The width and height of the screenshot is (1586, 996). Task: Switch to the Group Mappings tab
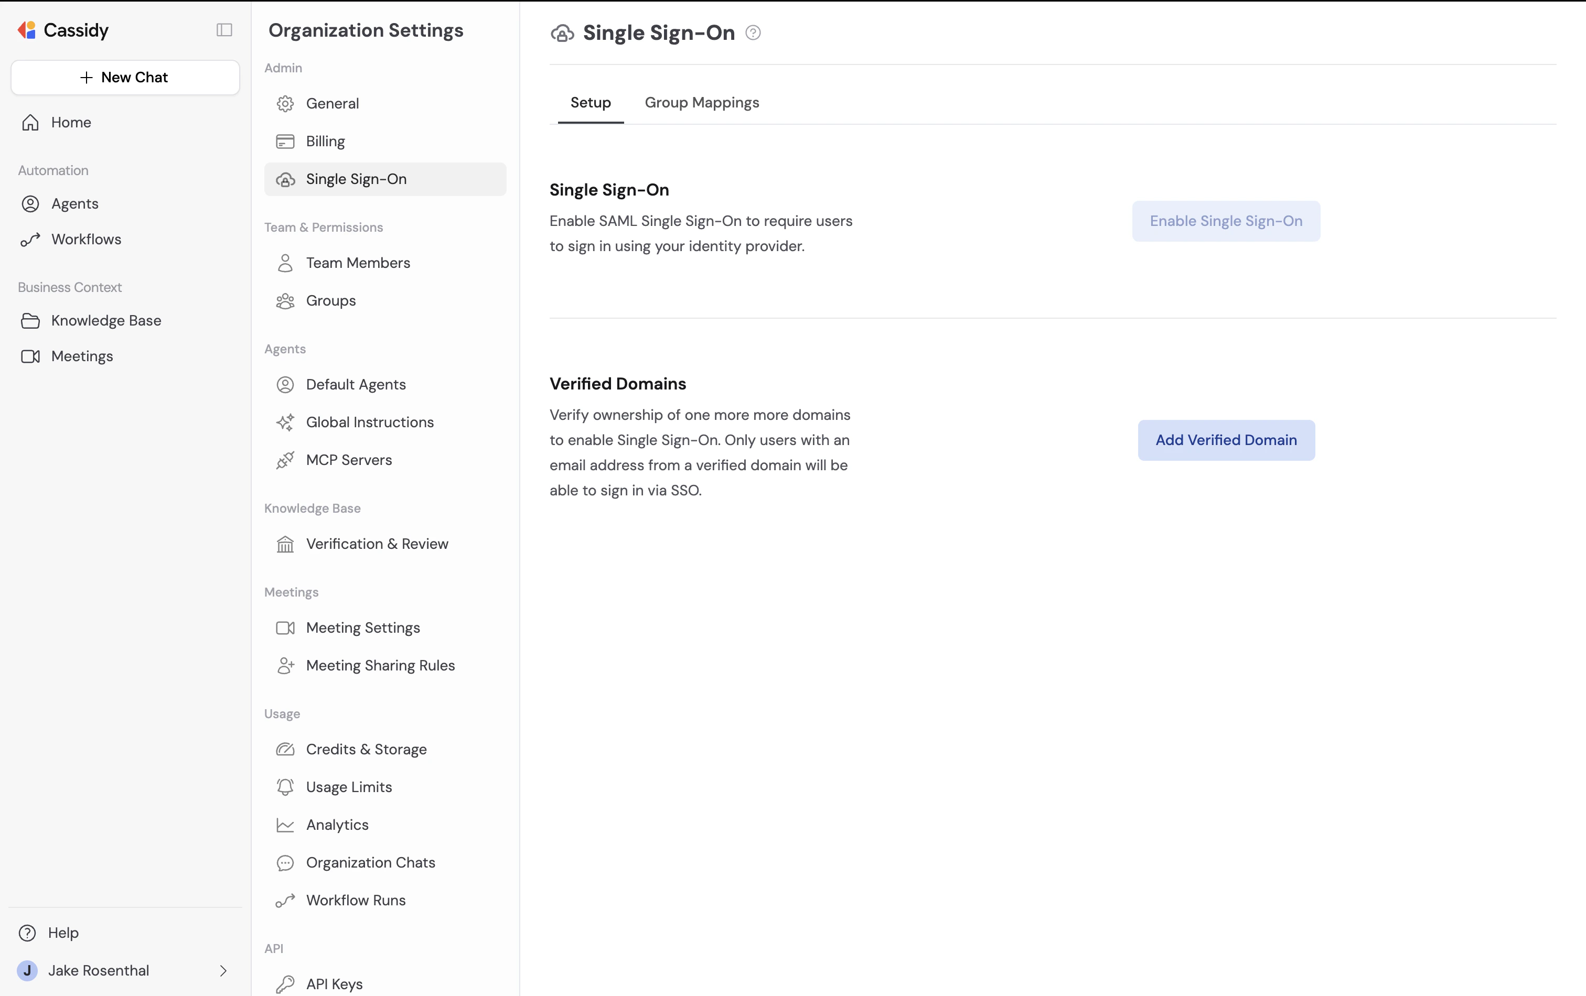[x=701, y=103]
